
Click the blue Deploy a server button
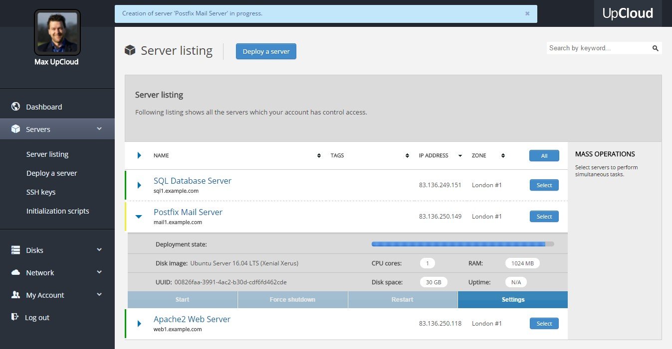pyautogui.click(x=266, y=51)
